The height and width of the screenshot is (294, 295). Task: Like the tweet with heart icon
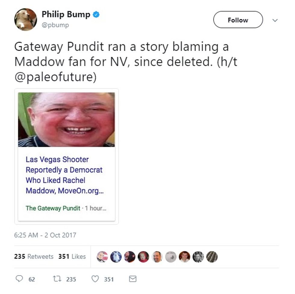(95, 279)
